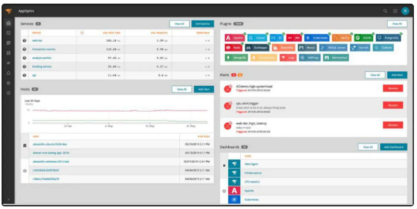
Task: Open the Infrastructure dashboard entry
Action: point(253,173)
